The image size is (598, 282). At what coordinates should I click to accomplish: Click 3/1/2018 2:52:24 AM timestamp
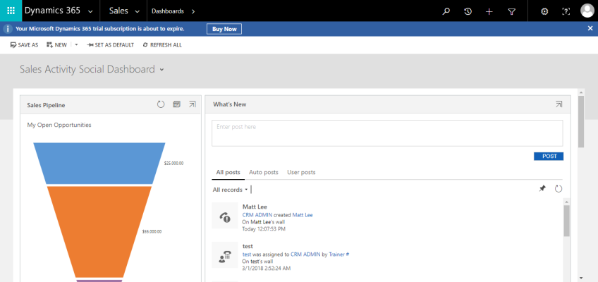(266, 269)
